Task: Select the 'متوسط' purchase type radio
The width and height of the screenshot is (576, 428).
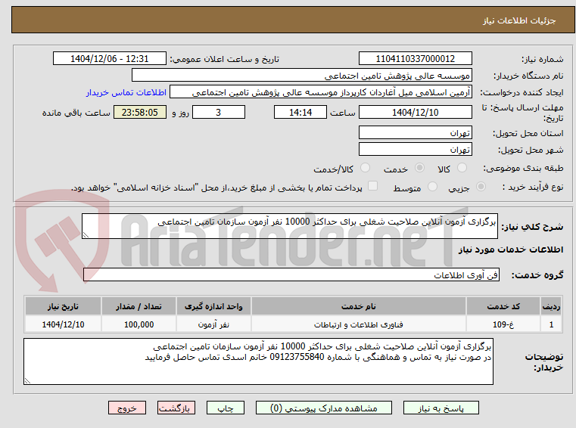Action: coord(433,187)
